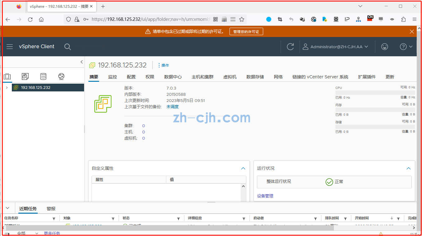
Task: Open the 设备管理 link
Action: tap(265, 196)
